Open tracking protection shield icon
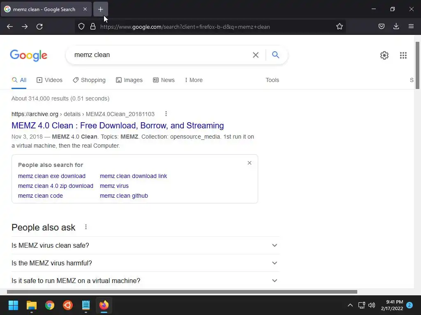Image resolution: width=421 pixels, height=315 pixels. [x=81, y=27]
